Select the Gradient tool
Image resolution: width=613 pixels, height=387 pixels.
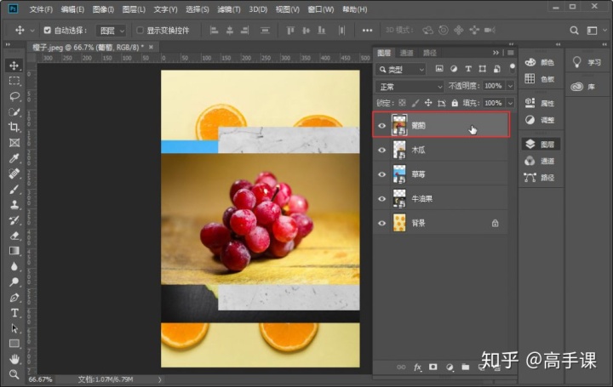(x=14, y=251)
